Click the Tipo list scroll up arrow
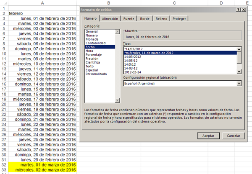 tap(239, 49)
